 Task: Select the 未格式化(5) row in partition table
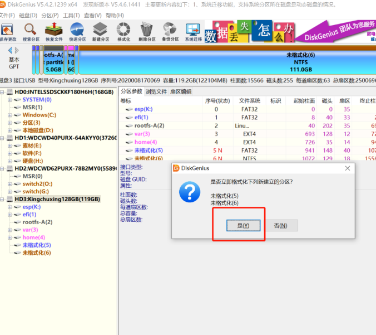pyautogui.click(x=247, y=150)
